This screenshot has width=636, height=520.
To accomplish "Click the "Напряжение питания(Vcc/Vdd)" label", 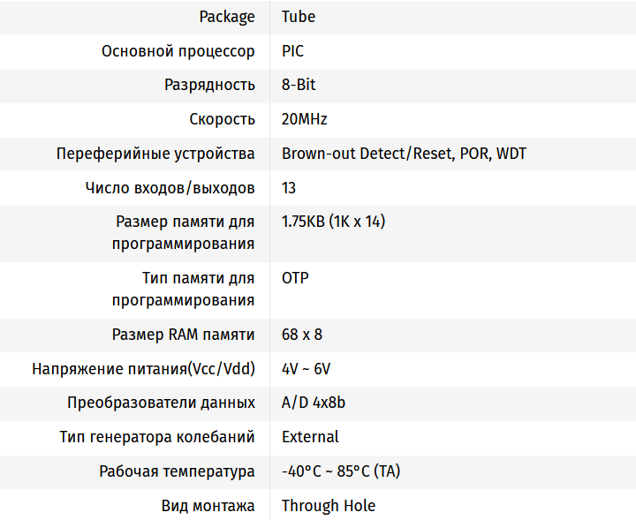I will [x=143, y=369].
